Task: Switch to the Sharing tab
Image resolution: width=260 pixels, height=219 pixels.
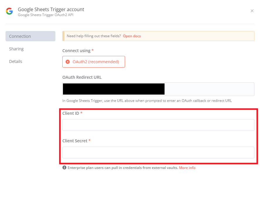Action: coord(16,49)
